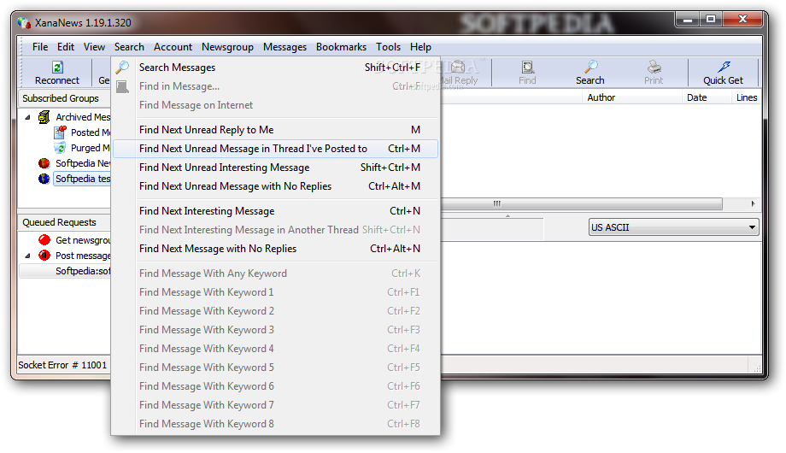Click the Archived Messages folder icon
This screenshot has height=453, width=786.
click(44, 117)
